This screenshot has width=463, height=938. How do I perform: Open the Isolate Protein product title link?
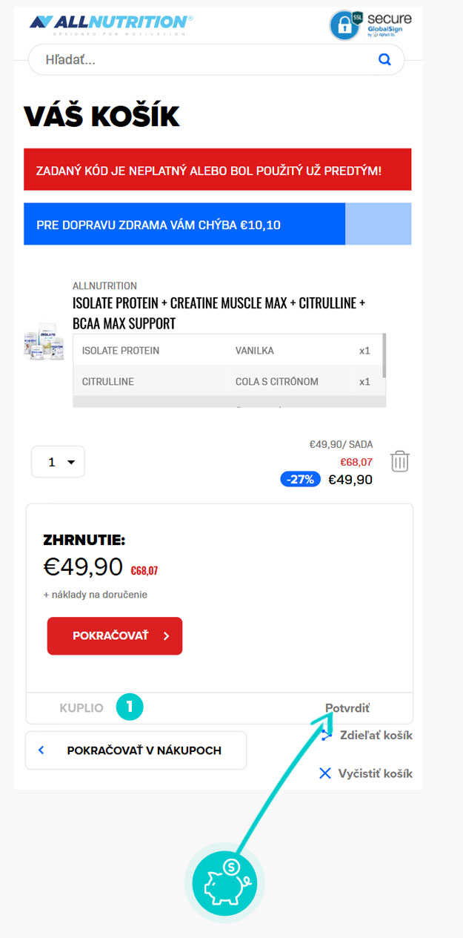click(219, 313)
